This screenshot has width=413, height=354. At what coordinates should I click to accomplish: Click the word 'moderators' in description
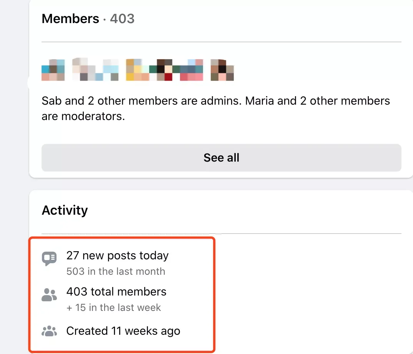click(93, 116)
